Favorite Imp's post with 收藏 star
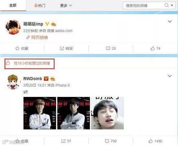The width and height of the screenshot is (178, 146). pyautogui.click(x=22, y=48)
